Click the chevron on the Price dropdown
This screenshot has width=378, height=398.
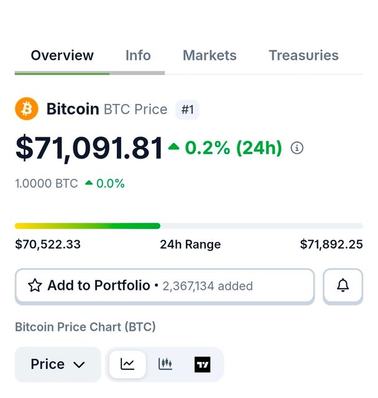(x=79, y=365)
